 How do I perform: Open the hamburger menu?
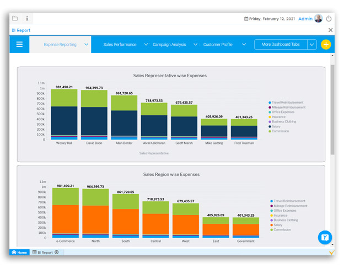(x=19, y=44)
